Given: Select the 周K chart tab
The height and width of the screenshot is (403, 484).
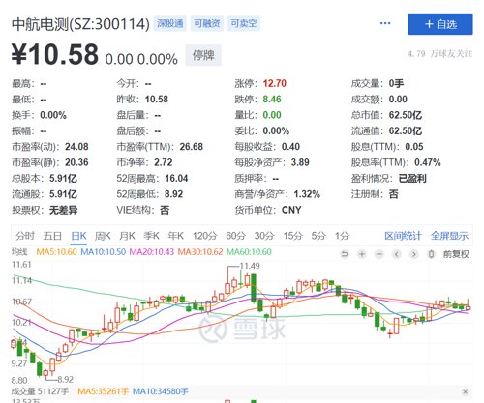Looking at the screenshot, I should 103,236.
